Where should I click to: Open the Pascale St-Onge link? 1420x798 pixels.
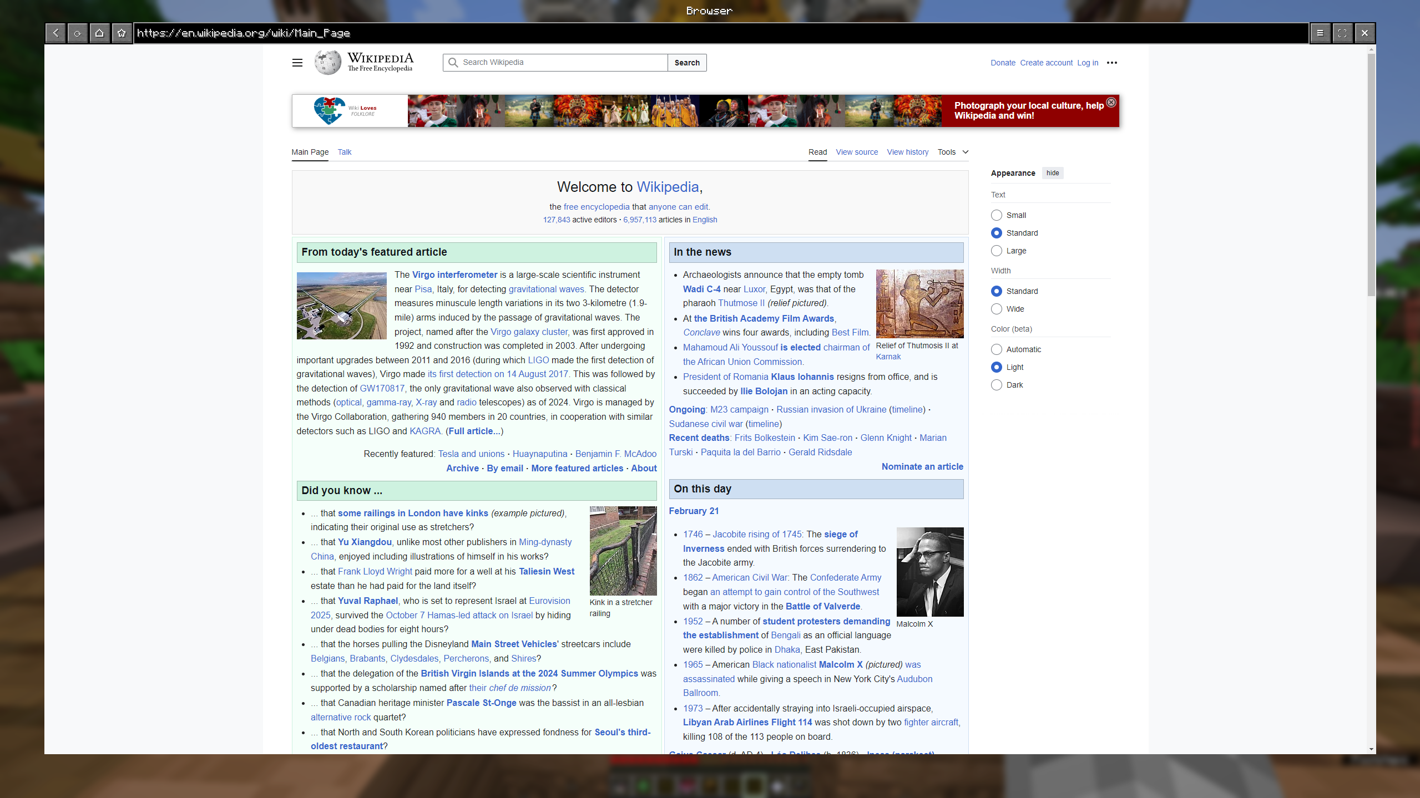(481, 703)
